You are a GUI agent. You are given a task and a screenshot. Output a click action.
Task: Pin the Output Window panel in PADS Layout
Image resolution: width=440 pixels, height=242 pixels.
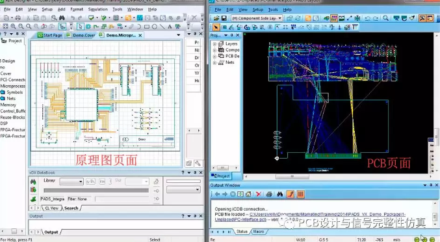click(x=431, y=185)
